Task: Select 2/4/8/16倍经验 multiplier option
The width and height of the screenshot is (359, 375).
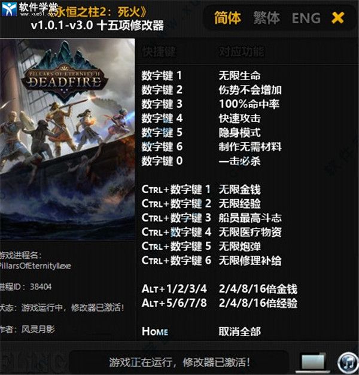Action: pos(258,303)
